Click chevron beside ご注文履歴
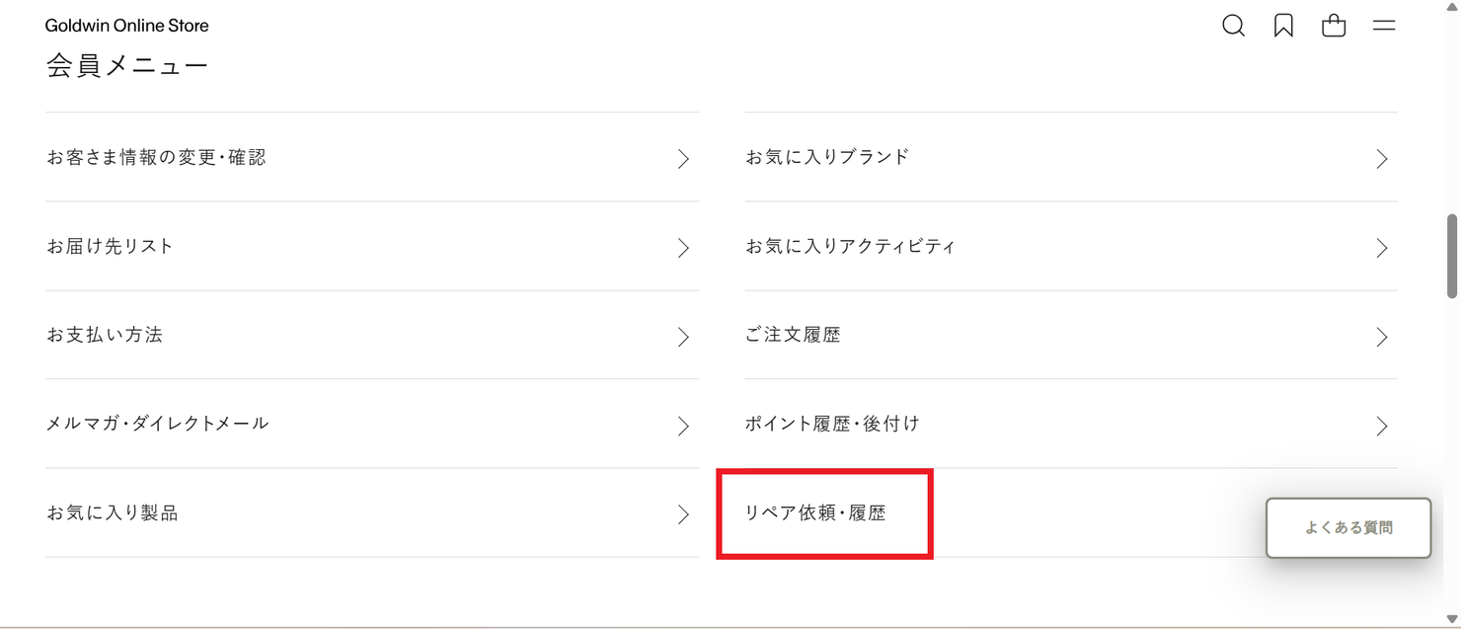This screenshot has width=1461, height=629. [x=1382, y=337]
